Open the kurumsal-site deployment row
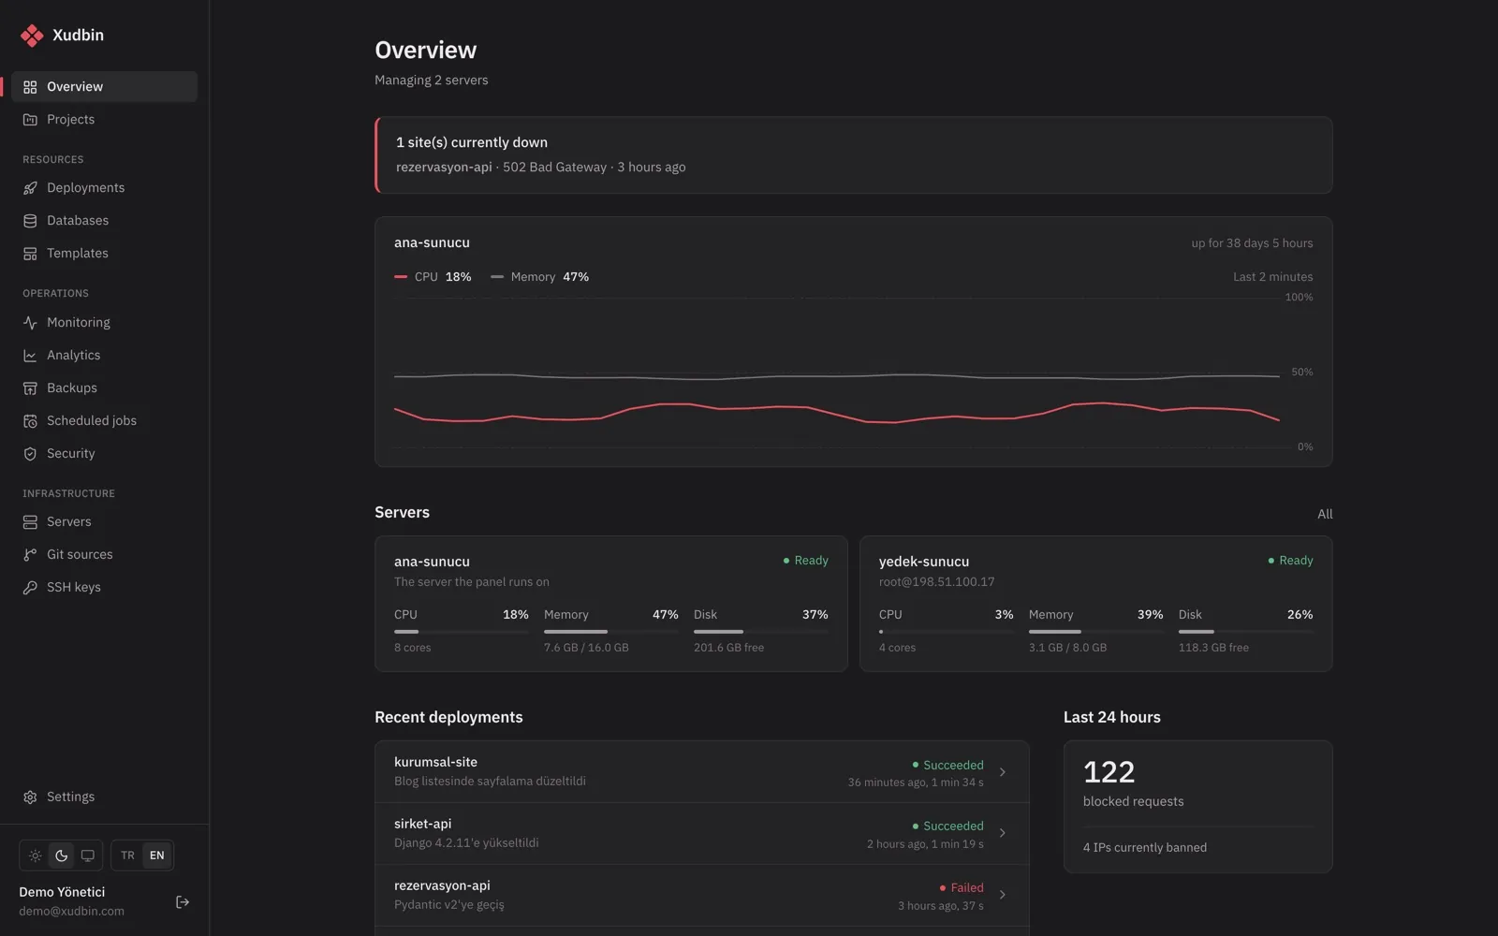The width and height of the screenshot is (1498, 936). coord(702,772)
